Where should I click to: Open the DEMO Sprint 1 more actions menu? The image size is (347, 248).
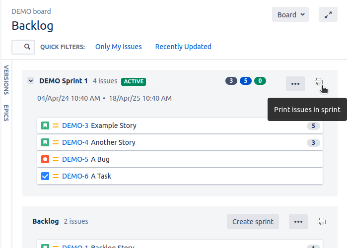(295, 84)
